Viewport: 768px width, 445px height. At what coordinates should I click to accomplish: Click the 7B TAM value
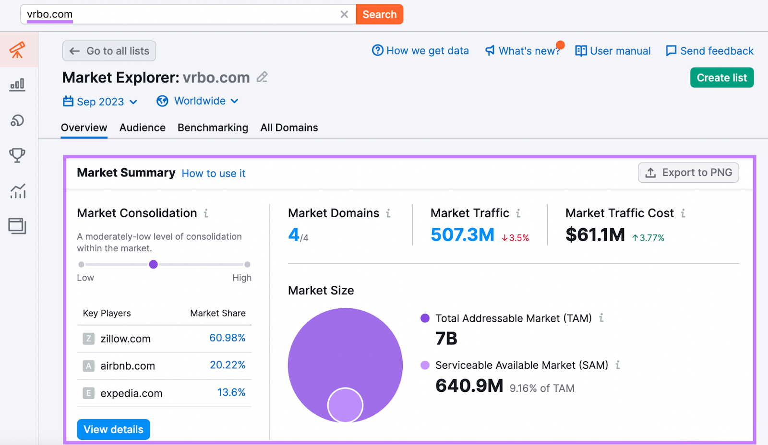coord(446,339)
